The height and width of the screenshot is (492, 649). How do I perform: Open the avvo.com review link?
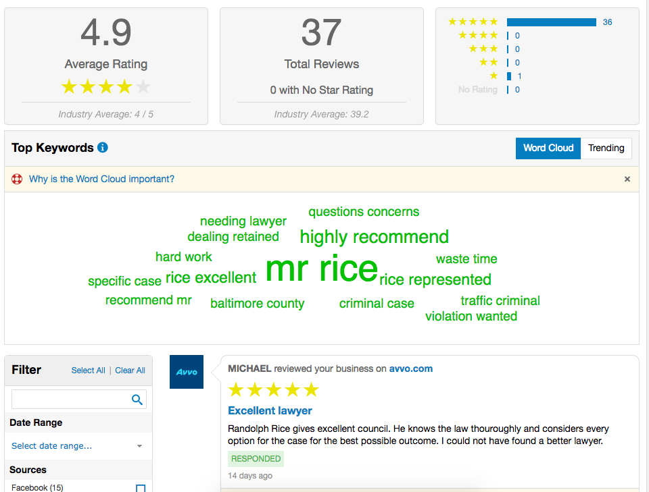point(410,368)
